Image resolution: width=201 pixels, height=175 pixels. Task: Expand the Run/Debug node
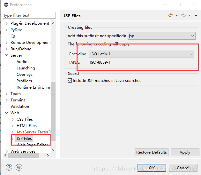7,49
